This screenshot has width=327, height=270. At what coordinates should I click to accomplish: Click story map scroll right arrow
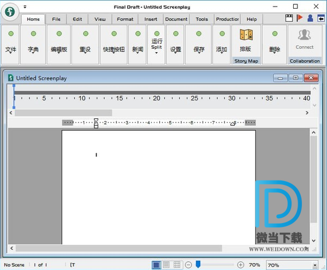click(x=307, y=113)
